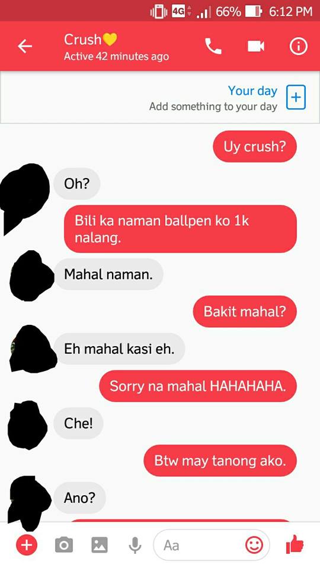
Task: Start a voice call with Crush
Action: point(213,46)
